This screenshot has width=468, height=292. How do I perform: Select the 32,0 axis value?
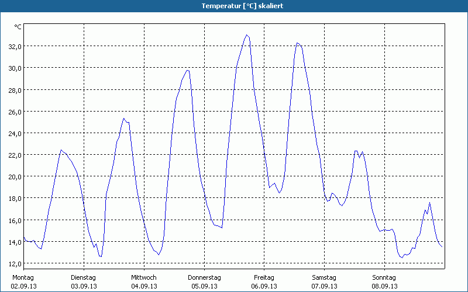point(15,47)
